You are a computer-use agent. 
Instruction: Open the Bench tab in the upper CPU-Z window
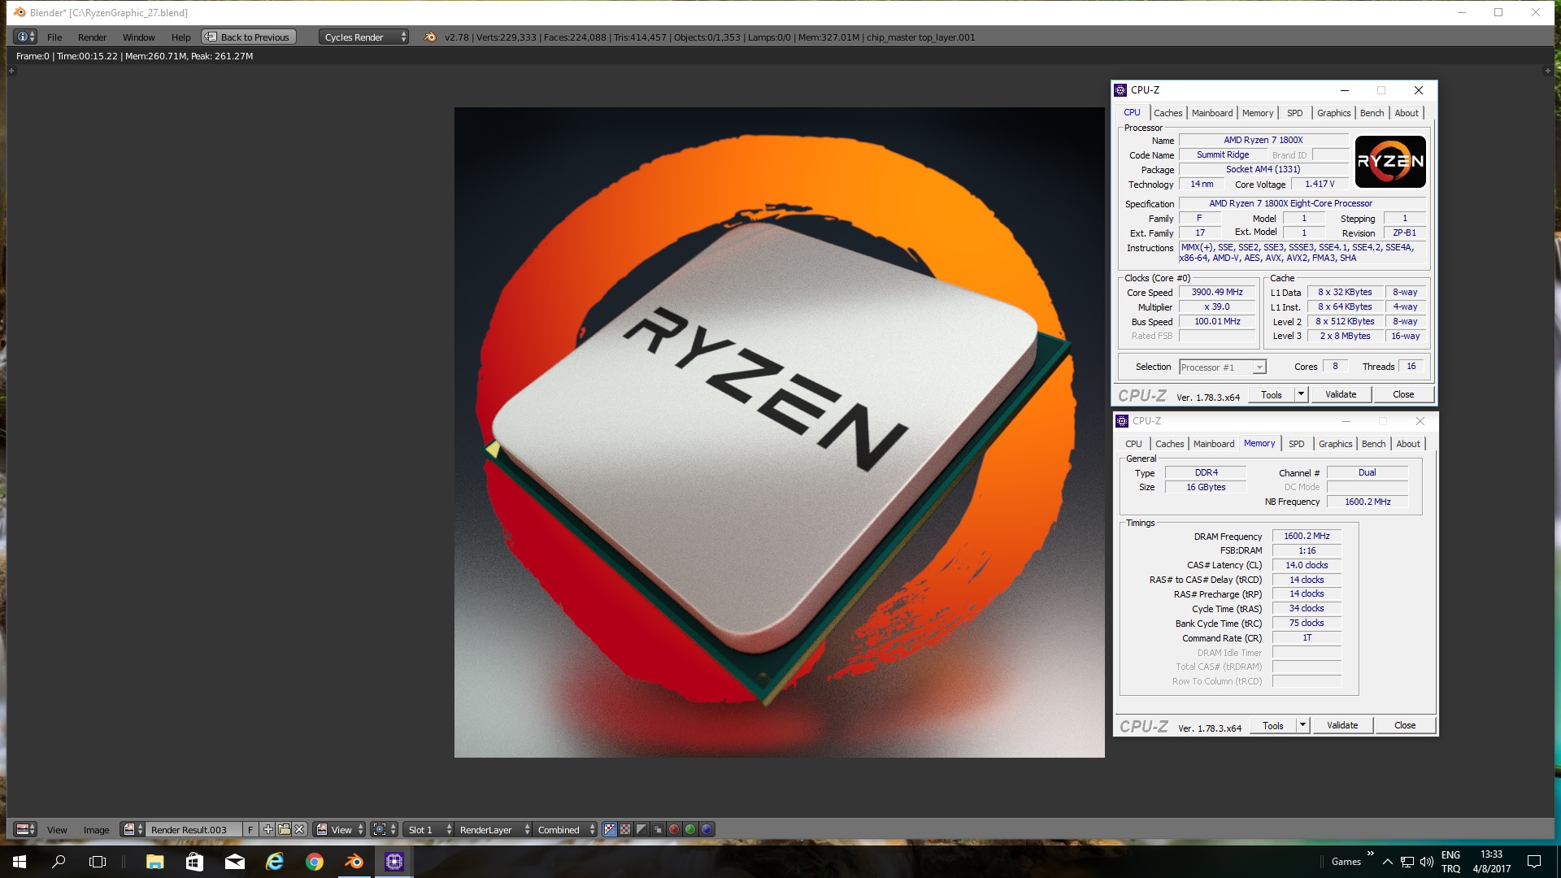[1372, 113]
